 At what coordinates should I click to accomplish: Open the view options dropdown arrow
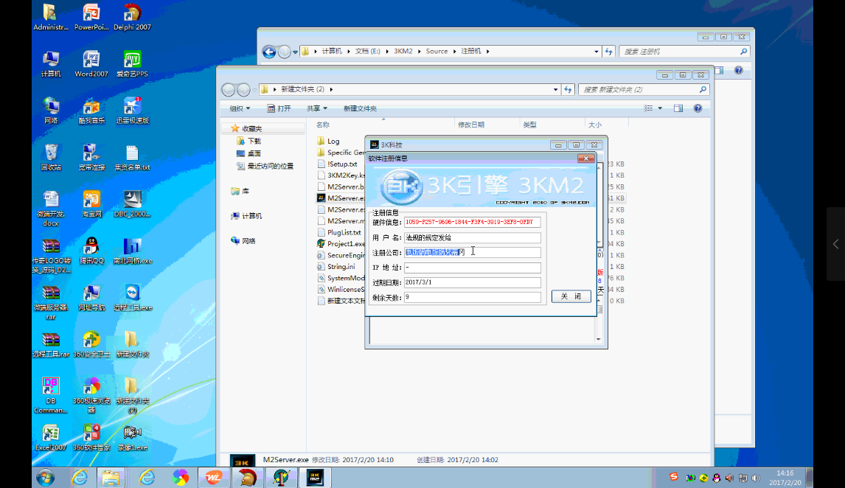pyautogui.click(x=660, y=108)
